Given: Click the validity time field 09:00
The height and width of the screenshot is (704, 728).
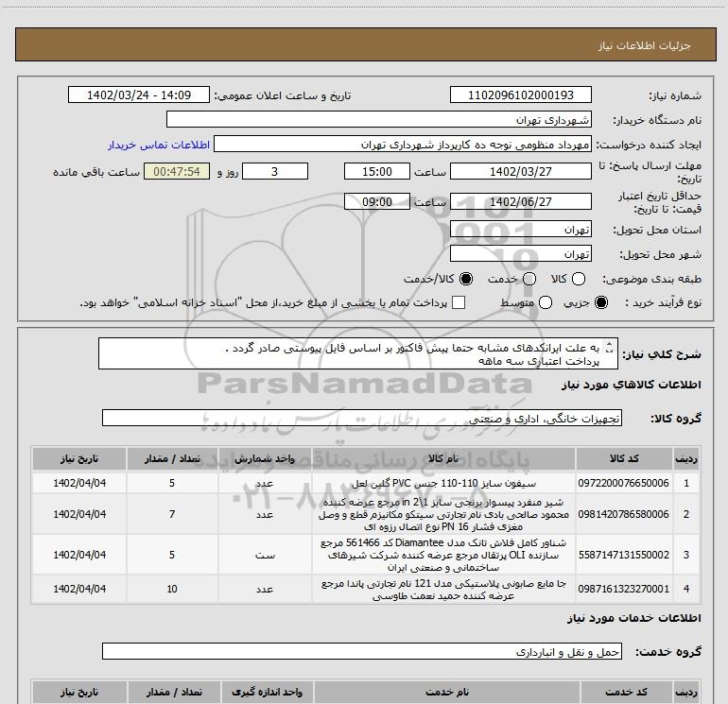Looking at the screenshot, I should (x=377, y=202).
